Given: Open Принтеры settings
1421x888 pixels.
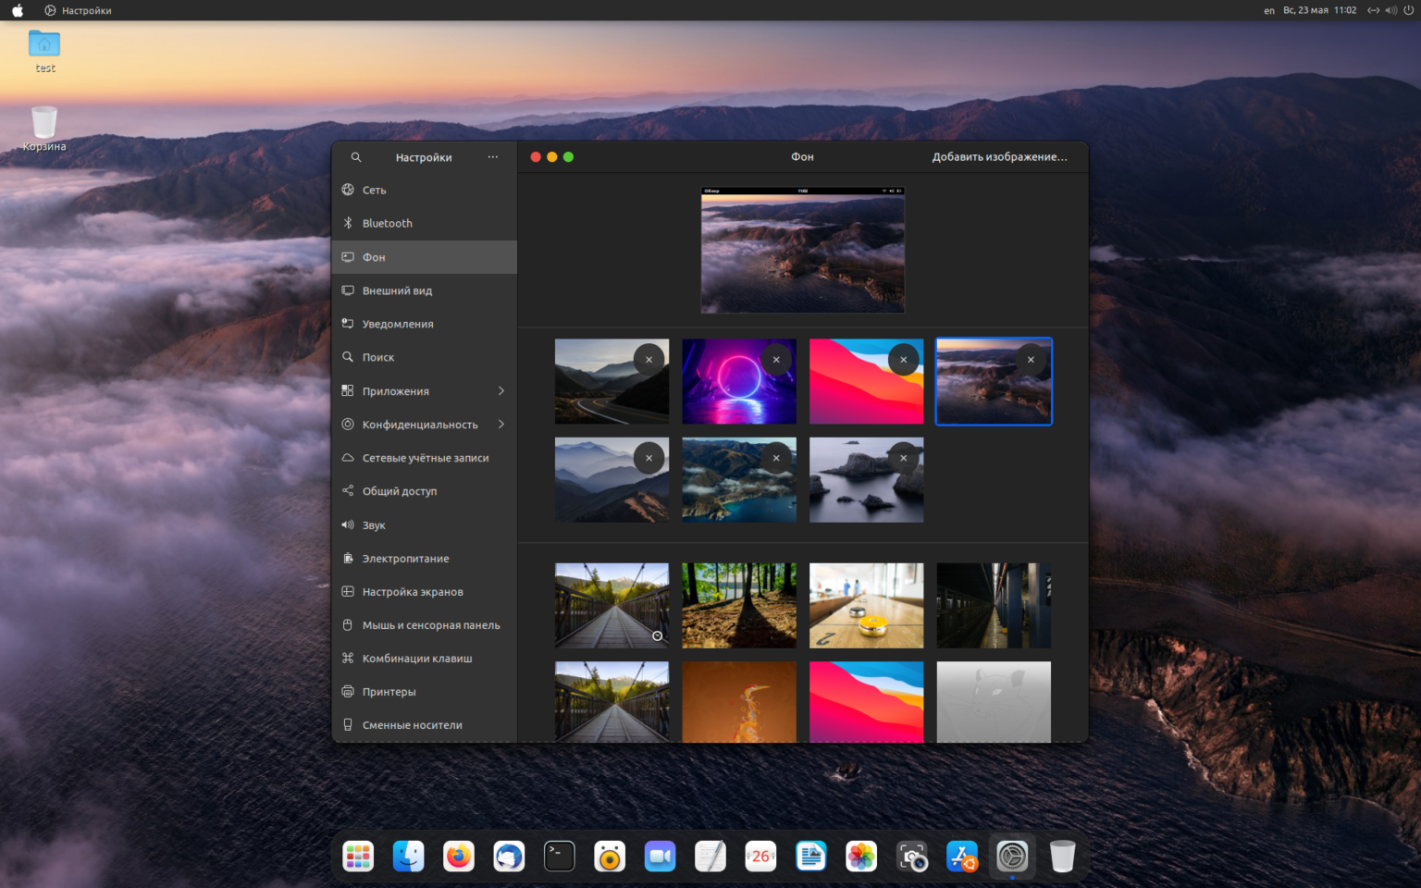Looking at the screenshot, I should [425, 692].
